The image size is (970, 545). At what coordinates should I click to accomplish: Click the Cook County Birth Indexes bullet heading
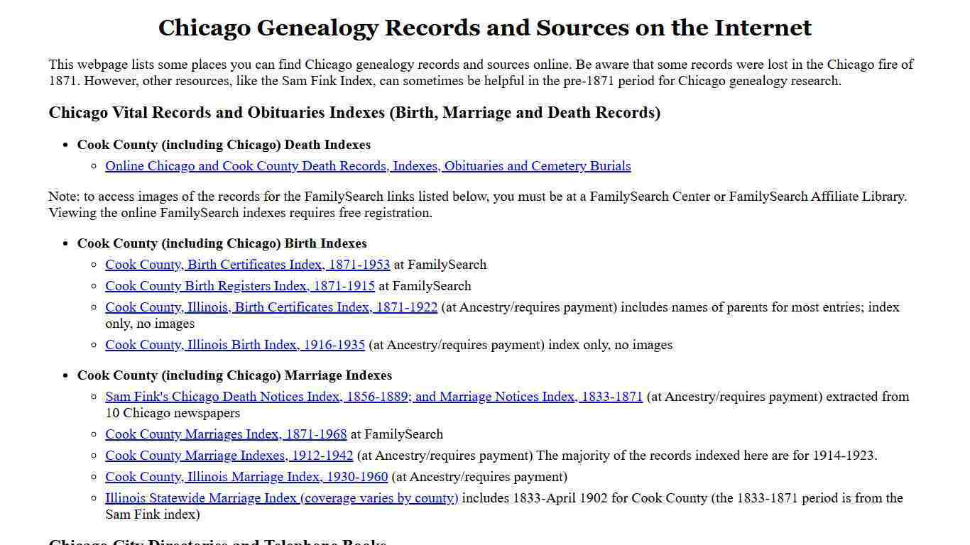(x=222, y=243)
